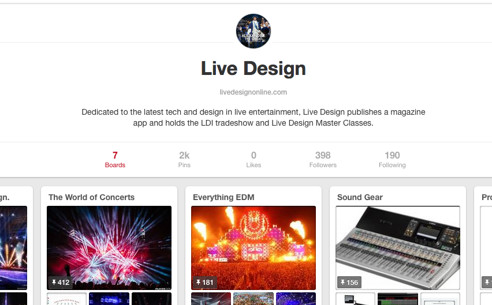Click the pin count badge showing 181
The width and height of the screenshot is (492, 305).
(x=204, y=282)
